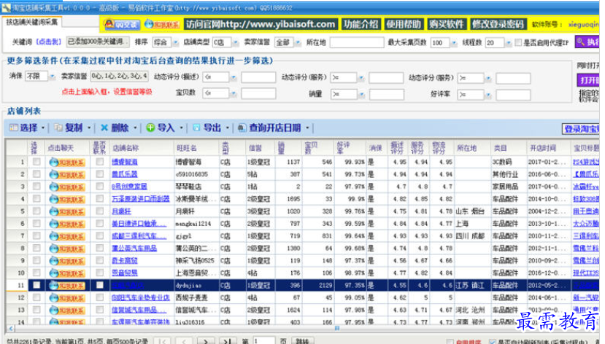605x344 pixels.
Task: Click the 和我联系 Wangwang icon in yellow banner
Action: tap(162, 24)
